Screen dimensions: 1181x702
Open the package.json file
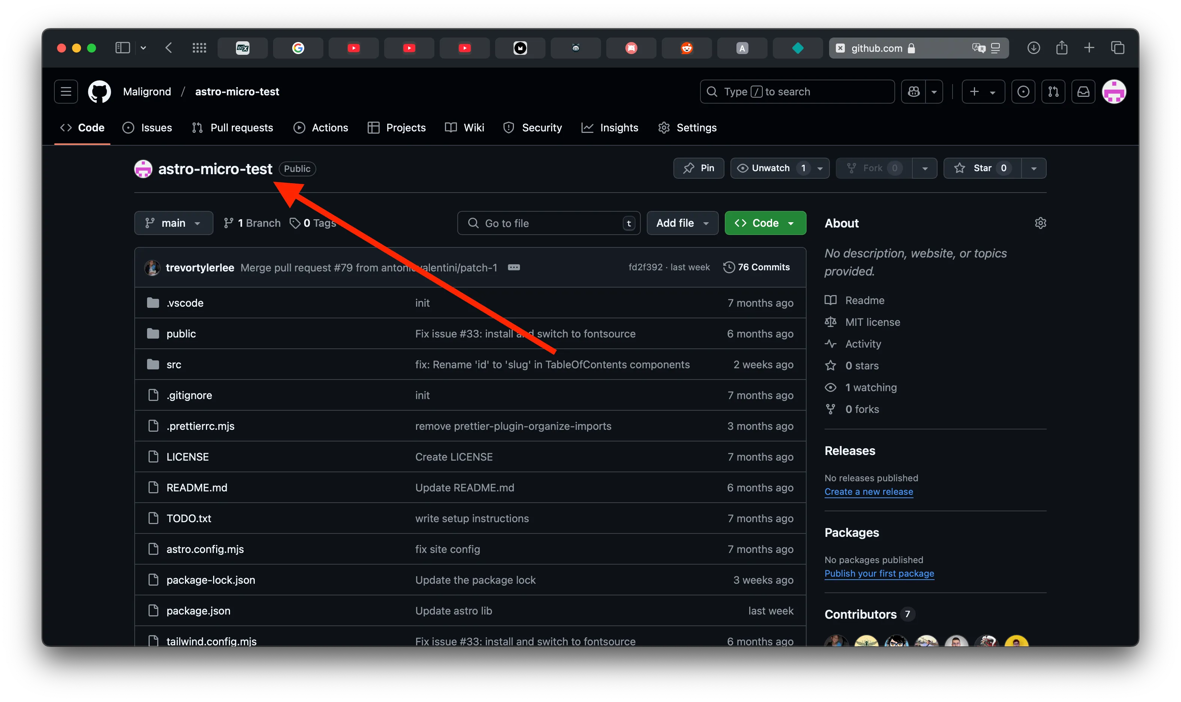pyautogui.click(x=198, y=610)
